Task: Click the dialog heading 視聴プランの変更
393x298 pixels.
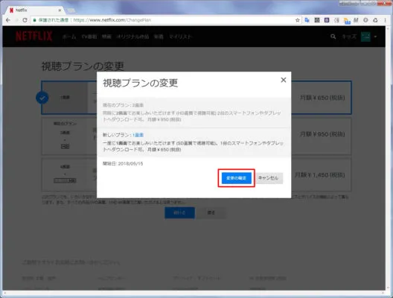Action: 141,83
